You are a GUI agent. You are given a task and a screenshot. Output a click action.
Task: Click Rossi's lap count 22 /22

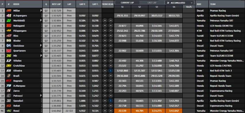(69, 111)
